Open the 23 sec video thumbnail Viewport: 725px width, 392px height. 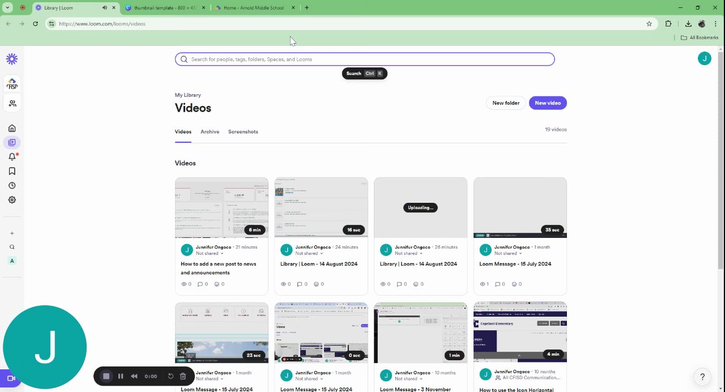tap(221, 333)
